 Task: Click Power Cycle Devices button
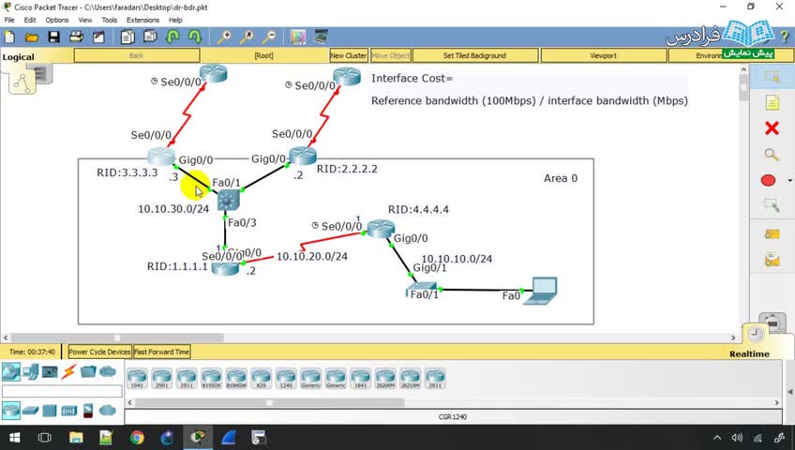(99, 352)
